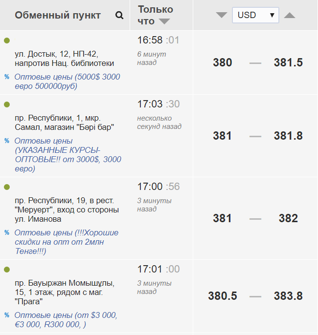The image size is (318, 335).
Task: Click green status dot for Достык exchange
Action: pyautogui.click(x=7, y=41)
